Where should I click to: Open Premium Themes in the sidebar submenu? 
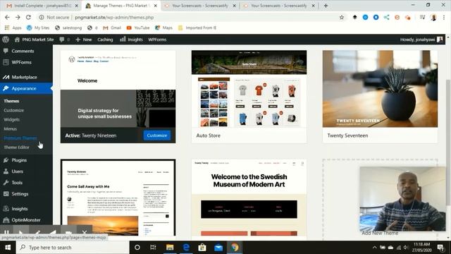tap(20, 138)
